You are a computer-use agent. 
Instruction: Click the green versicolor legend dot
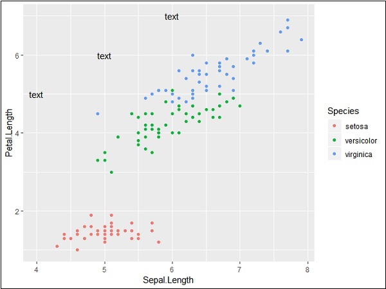coord(334,140)
